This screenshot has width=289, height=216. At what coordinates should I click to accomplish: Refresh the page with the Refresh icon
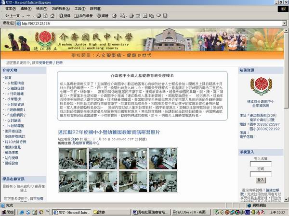[x=45, y=16]
